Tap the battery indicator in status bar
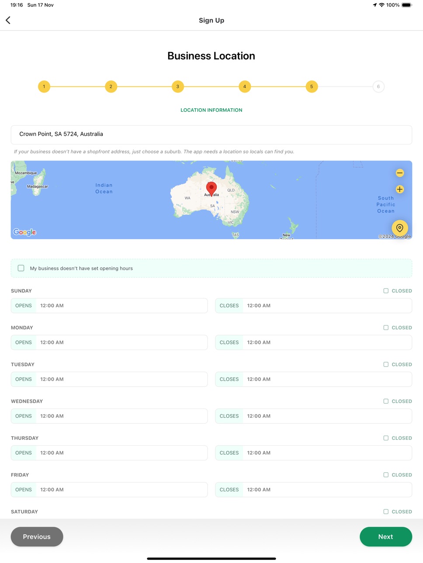The image size is (423, 563). (407, 5)
